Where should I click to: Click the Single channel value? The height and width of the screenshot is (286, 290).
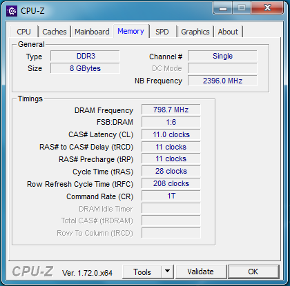[222, 56]
